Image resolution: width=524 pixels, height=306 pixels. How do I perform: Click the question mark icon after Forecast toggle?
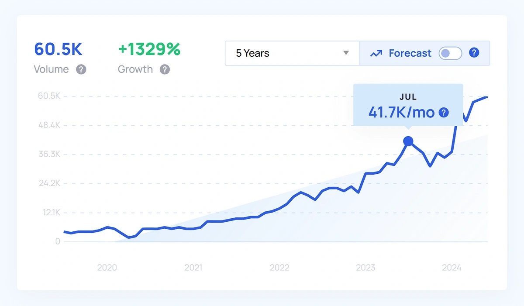click(474, 53)
